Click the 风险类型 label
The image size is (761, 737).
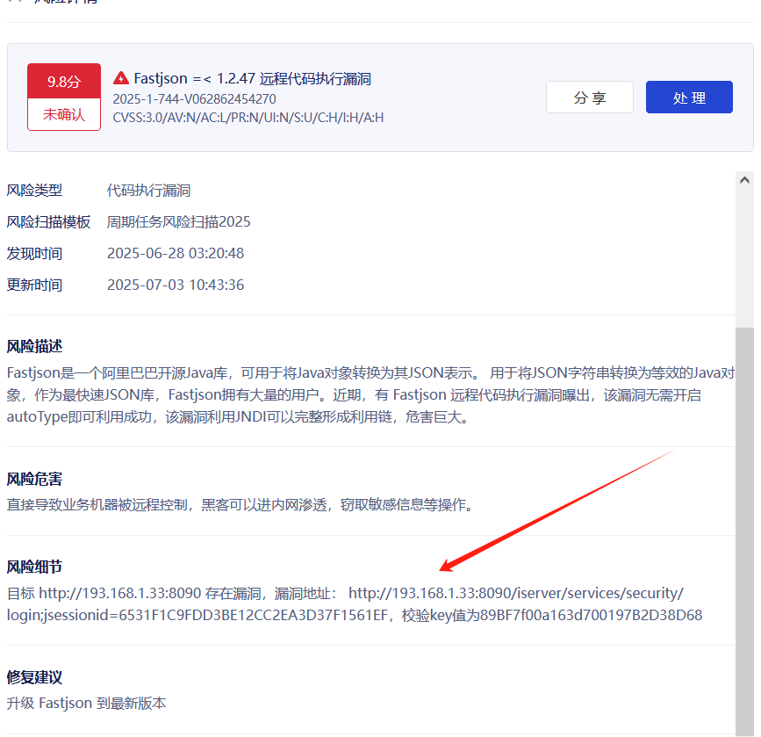click(x=34, y=190)
